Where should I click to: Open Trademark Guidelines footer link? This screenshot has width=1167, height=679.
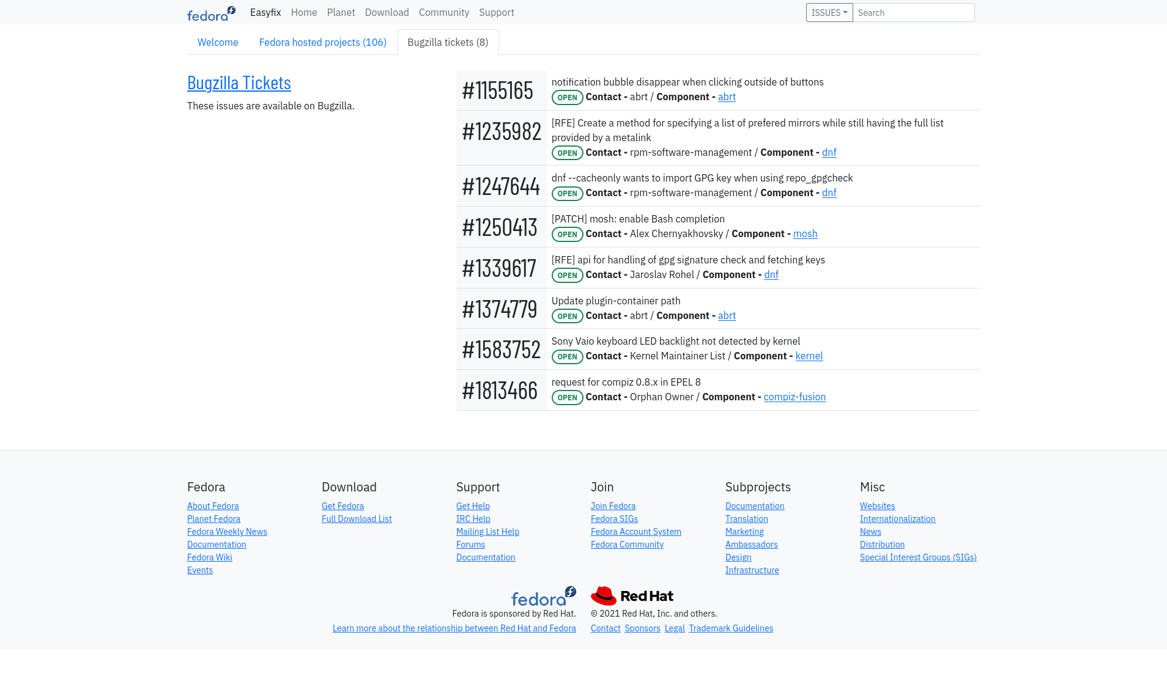point(731,628)
